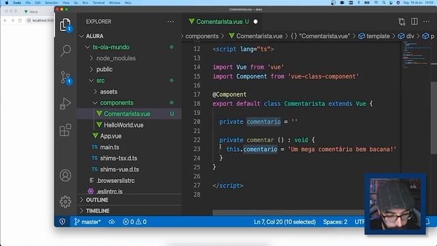Open the Accounts icon in activity bar
This screenshot has width=437, height=246.
pyautogui.click(x=66, y=176)
